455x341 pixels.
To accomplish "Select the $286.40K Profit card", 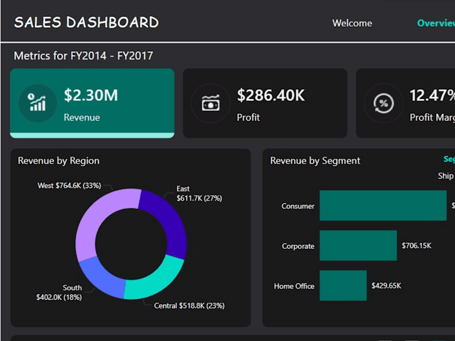I will [265, 103].
